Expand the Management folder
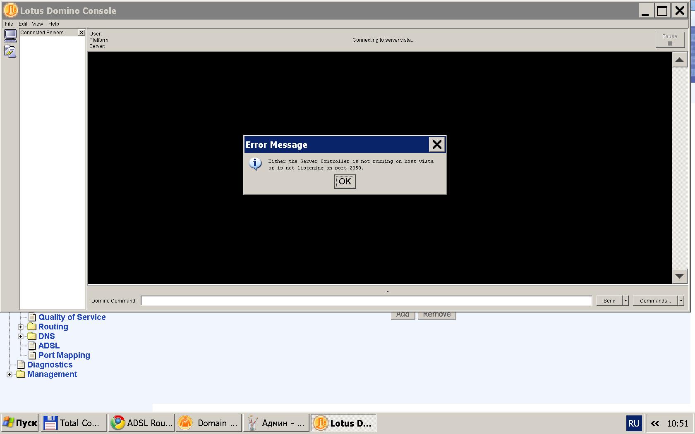695x434 pixels. point(9,374)
